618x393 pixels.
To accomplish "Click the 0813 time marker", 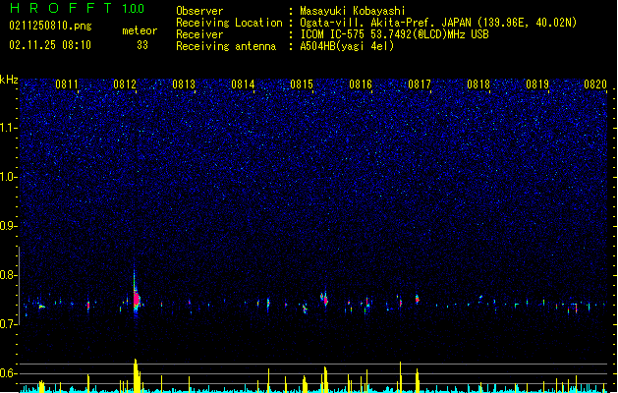I will tap(184, 84).
